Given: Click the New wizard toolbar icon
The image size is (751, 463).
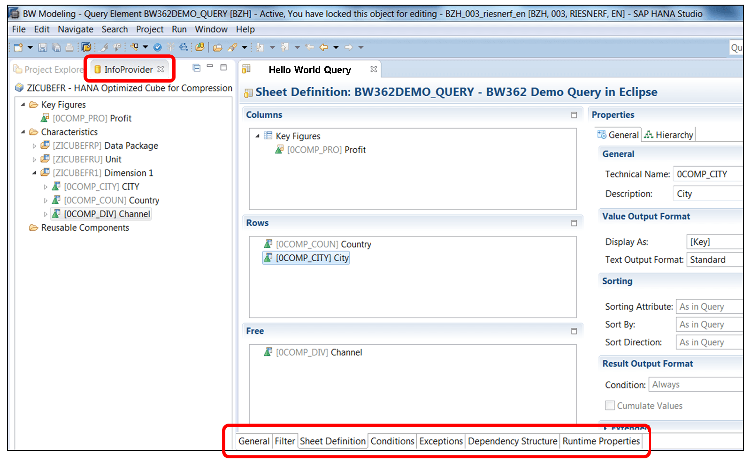Looking at the screenshot, I should pos(18,47).
